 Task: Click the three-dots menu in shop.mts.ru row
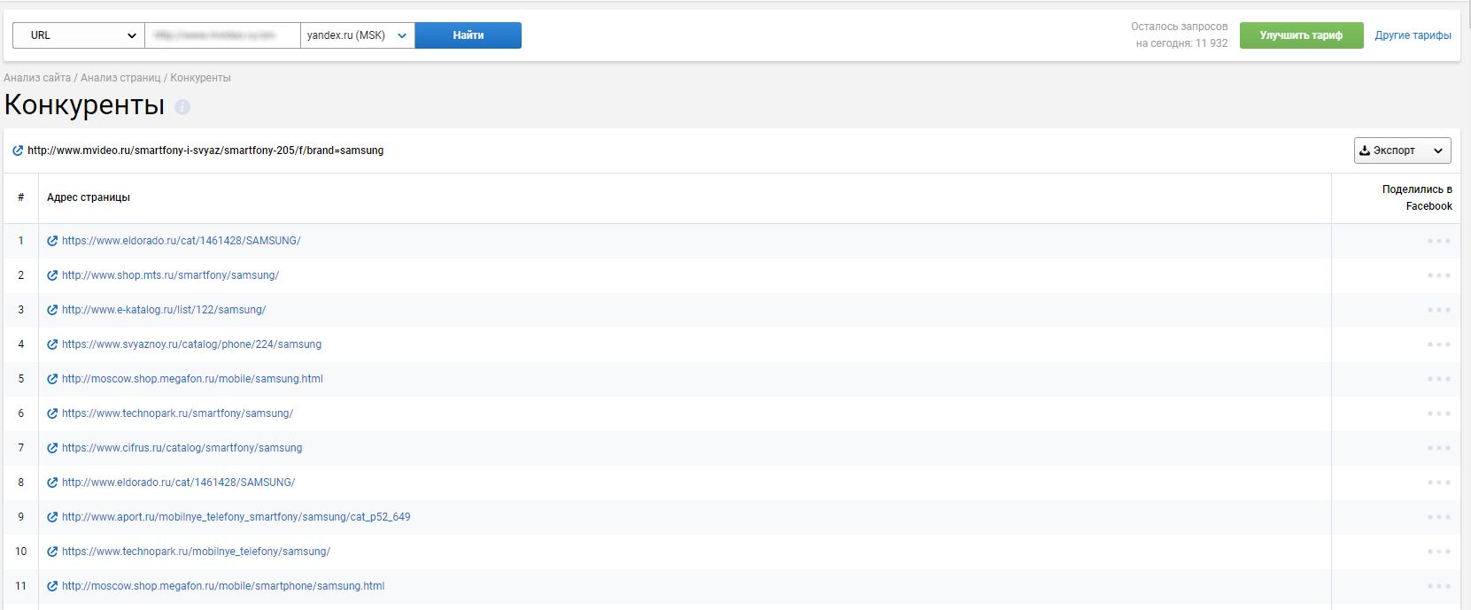(1438, 275)
